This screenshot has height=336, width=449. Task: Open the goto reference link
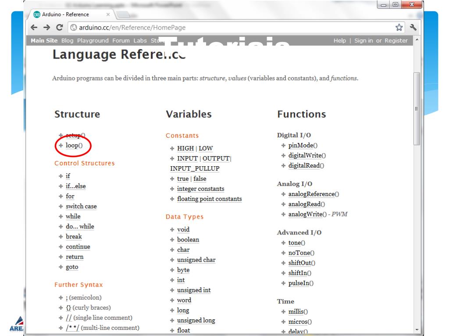(72, 267)
